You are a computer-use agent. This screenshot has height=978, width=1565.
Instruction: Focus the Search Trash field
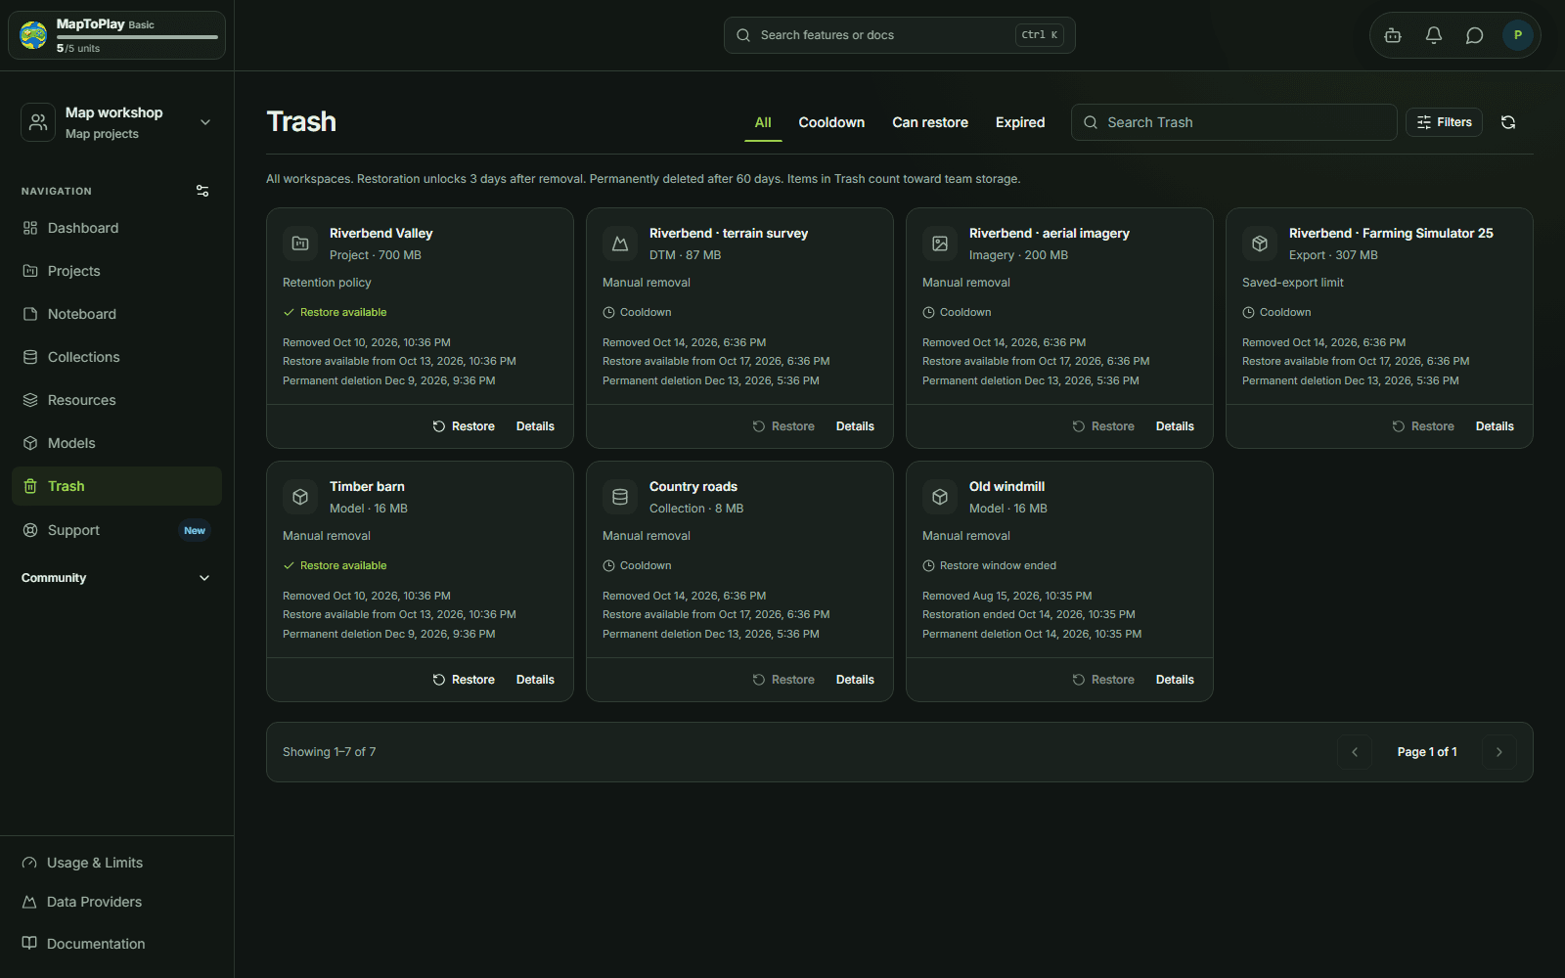1233,122
